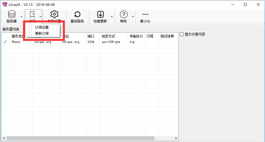Screen dimensions: 265x142
Task: Expand the help dropdown arrow
Action: (133, 17)
